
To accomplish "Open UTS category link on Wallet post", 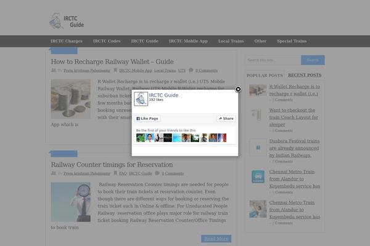I will (182, 70).
